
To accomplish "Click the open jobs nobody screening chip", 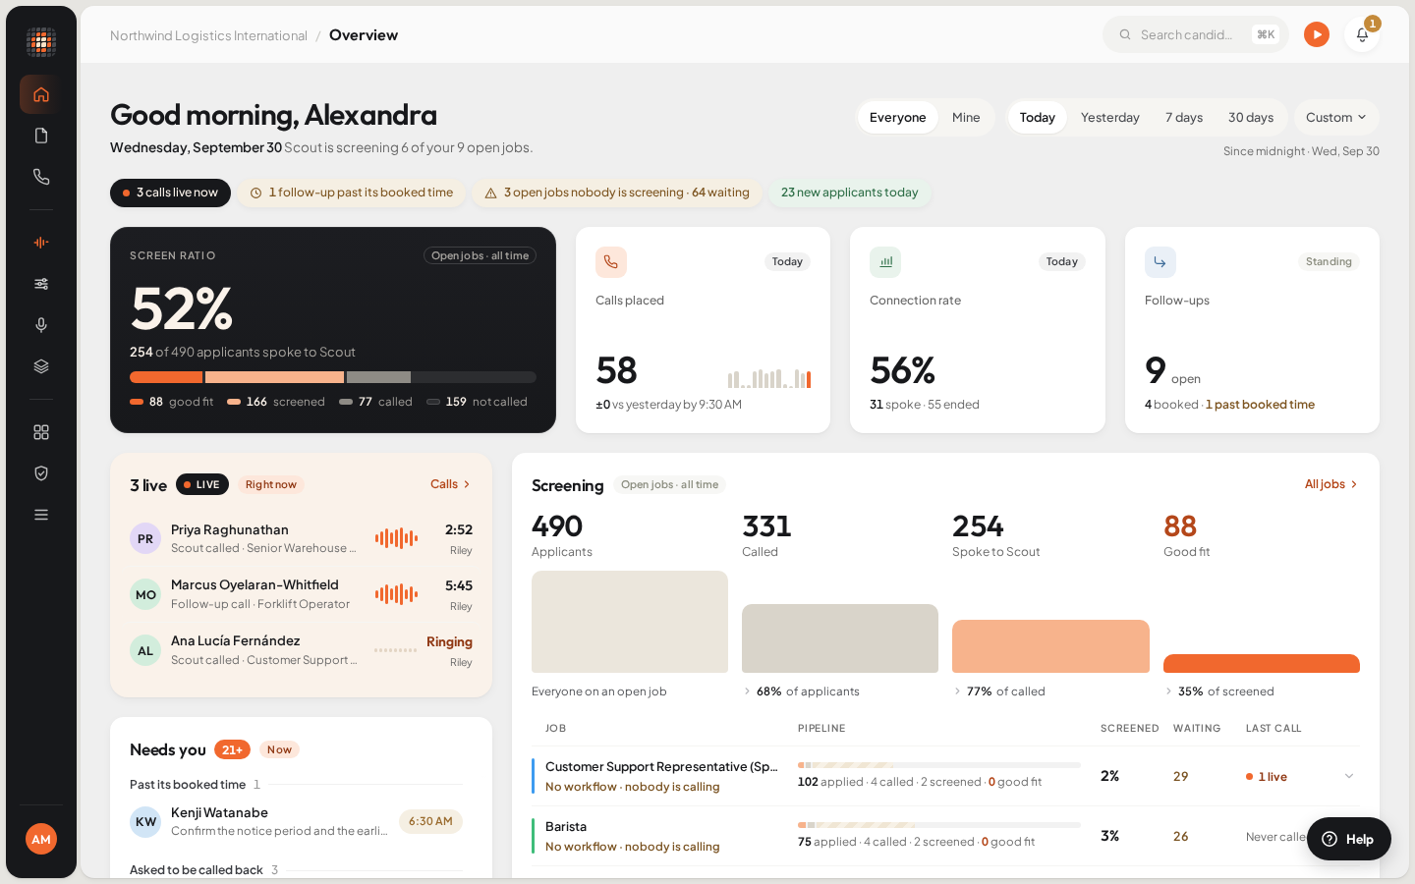I will coord(617,193).
